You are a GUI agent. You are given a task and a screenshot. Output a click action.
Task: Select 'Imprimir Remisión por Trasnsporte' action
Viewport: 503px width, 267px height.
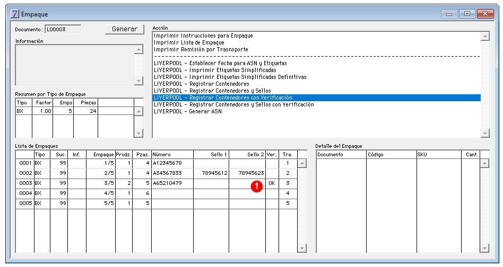316,49
